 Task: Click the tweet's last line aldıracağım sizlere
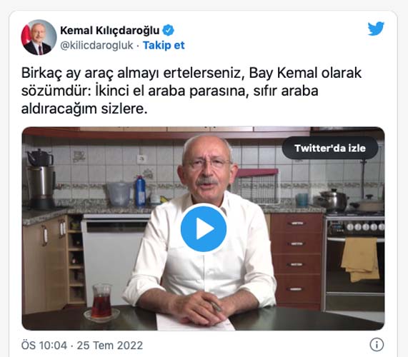click(x=84, y=109)
